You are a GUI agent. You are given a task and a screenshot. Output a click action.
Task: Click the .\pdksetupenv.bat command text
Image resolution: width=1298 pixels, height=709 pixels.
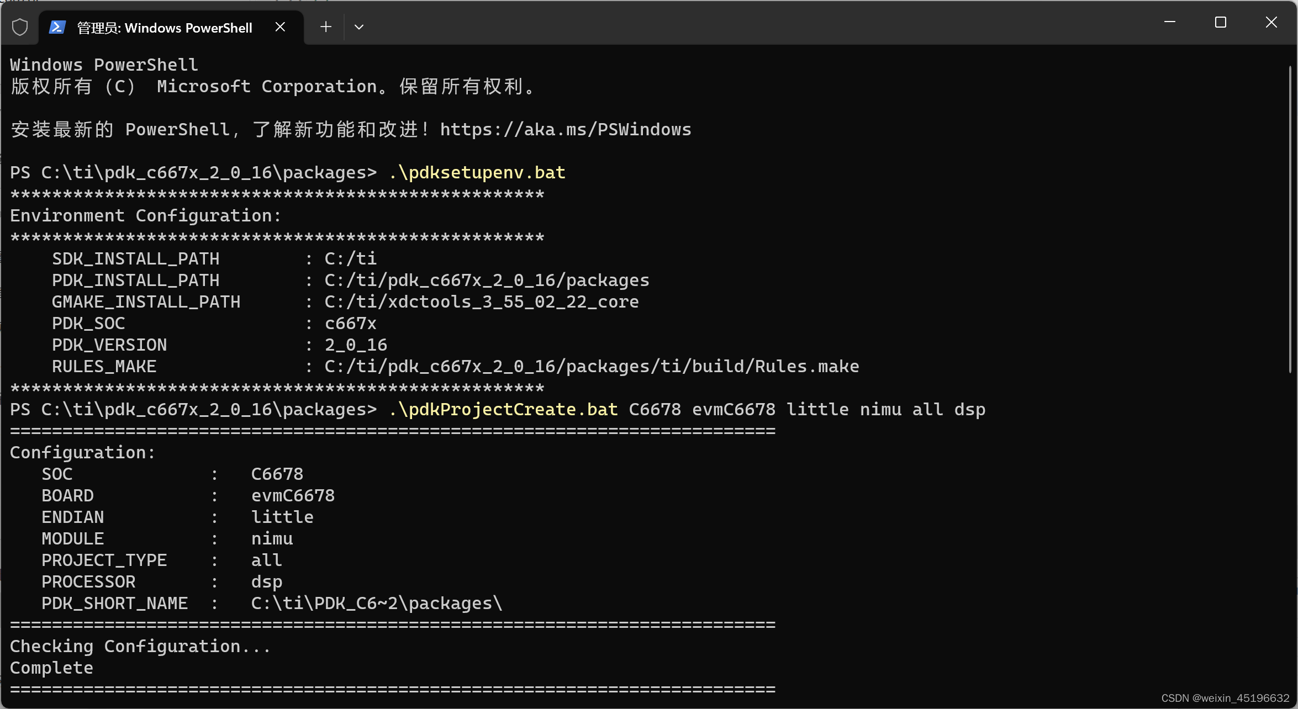477,173
